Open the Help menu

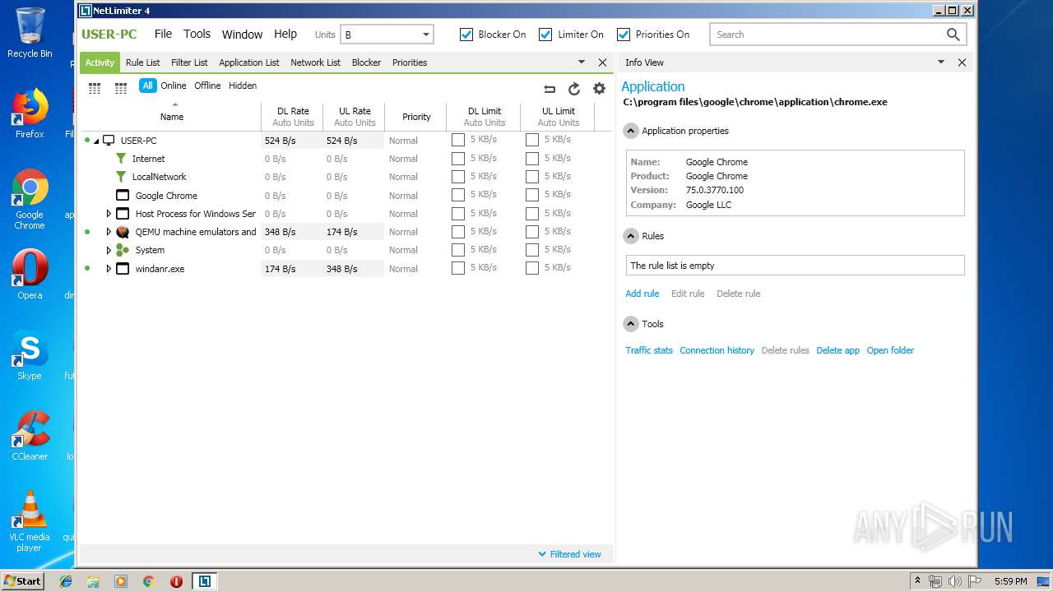click(x=285, y=34)
